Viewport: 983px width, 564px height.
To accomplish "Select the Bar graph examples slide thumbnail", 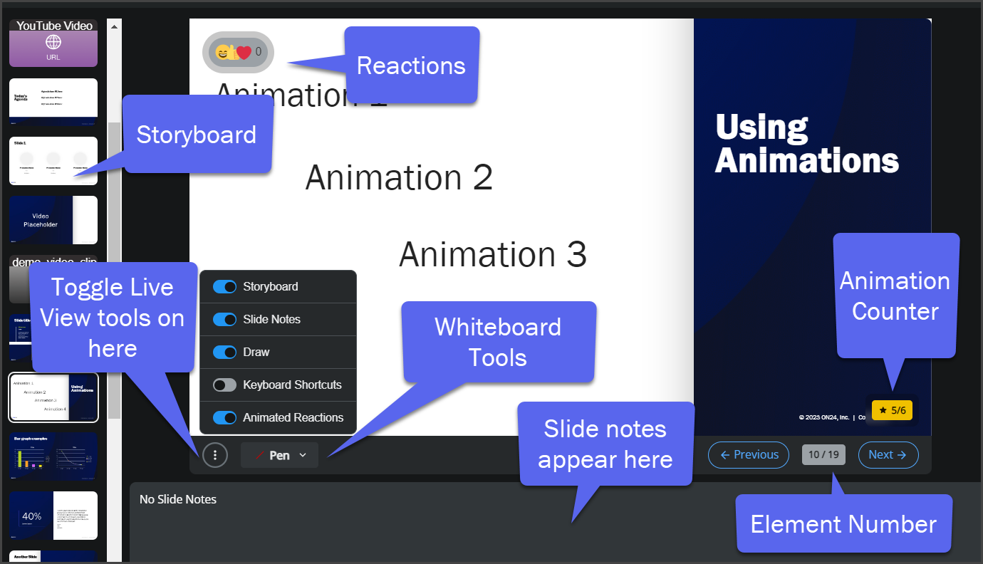I will click(x=53, y=456).
